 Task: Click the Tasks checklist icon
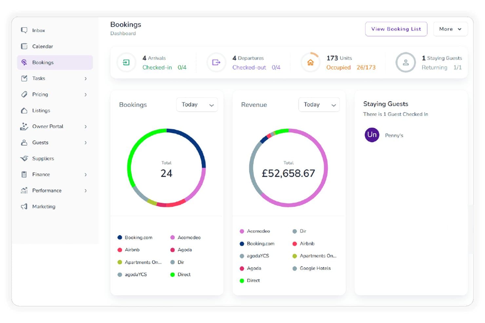pyautogui.click(x=24, y=78)
